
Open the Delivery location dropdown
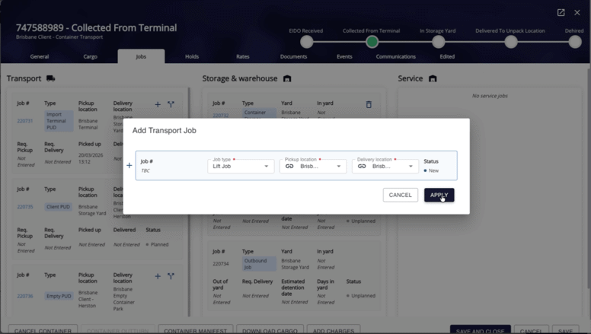point(385,166)
